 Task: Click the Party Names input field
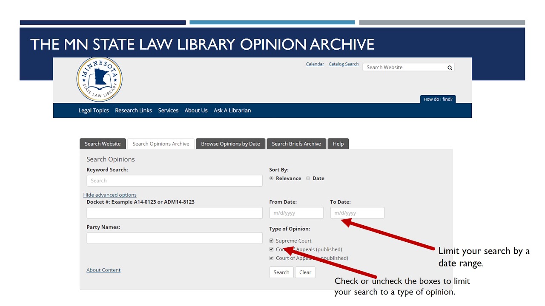point(175,238)
